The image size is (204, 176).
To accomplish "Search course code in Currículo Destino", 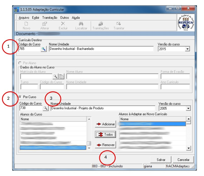I will [44, 49].
